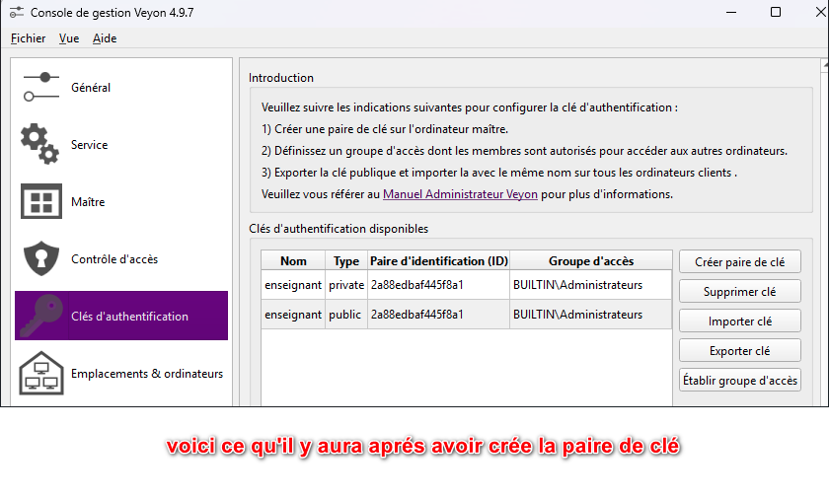
Task: Click BUILTIN\Administrateurs in public row
Action: [x=591, y=315]
